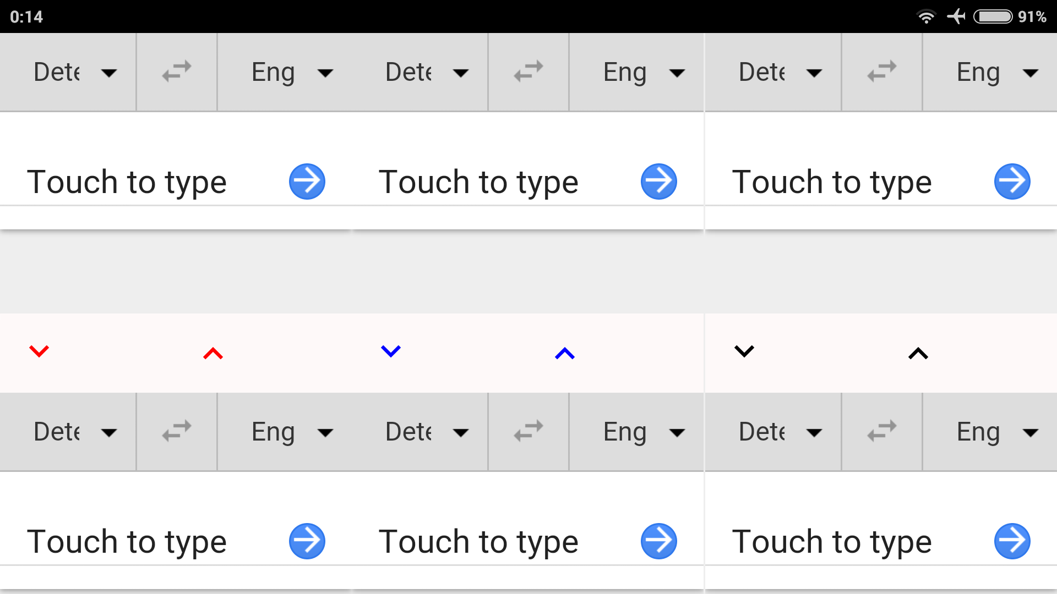Tap blue arrow button in bottom-right translator panel

1012,541
